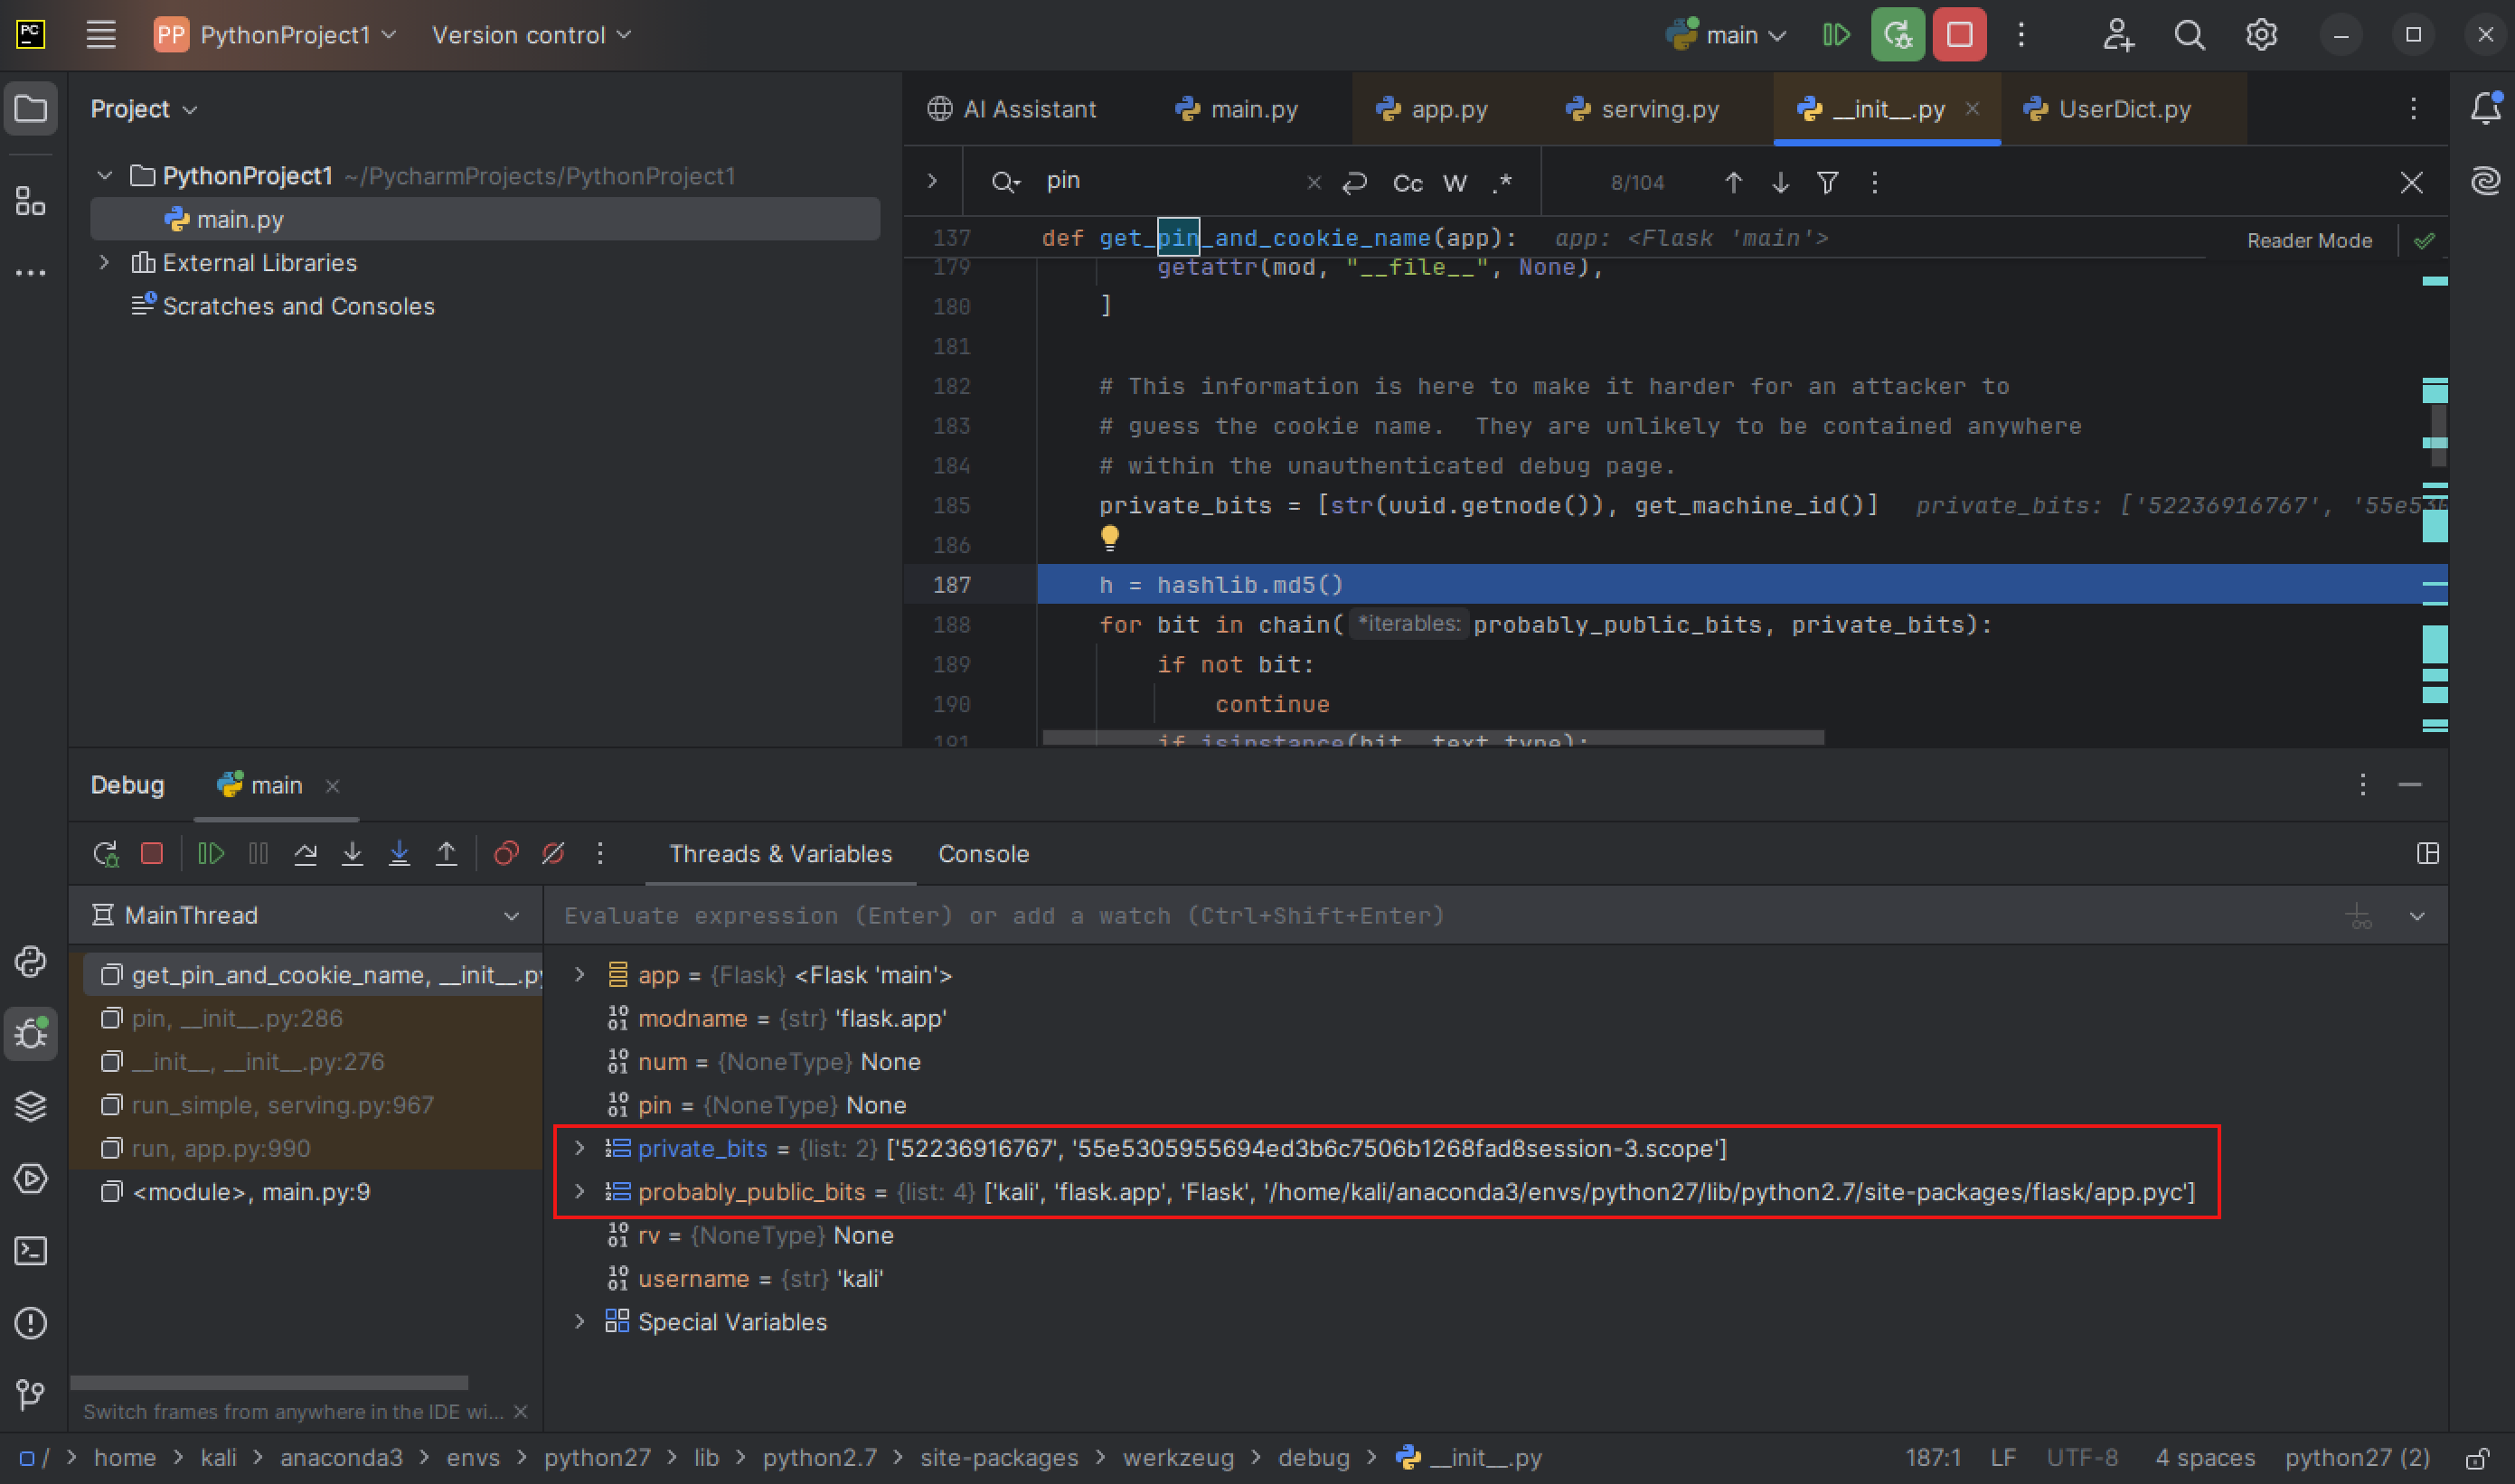Toggle match case in the search bar
2515x1484 pixels.
pos(1407,182)
